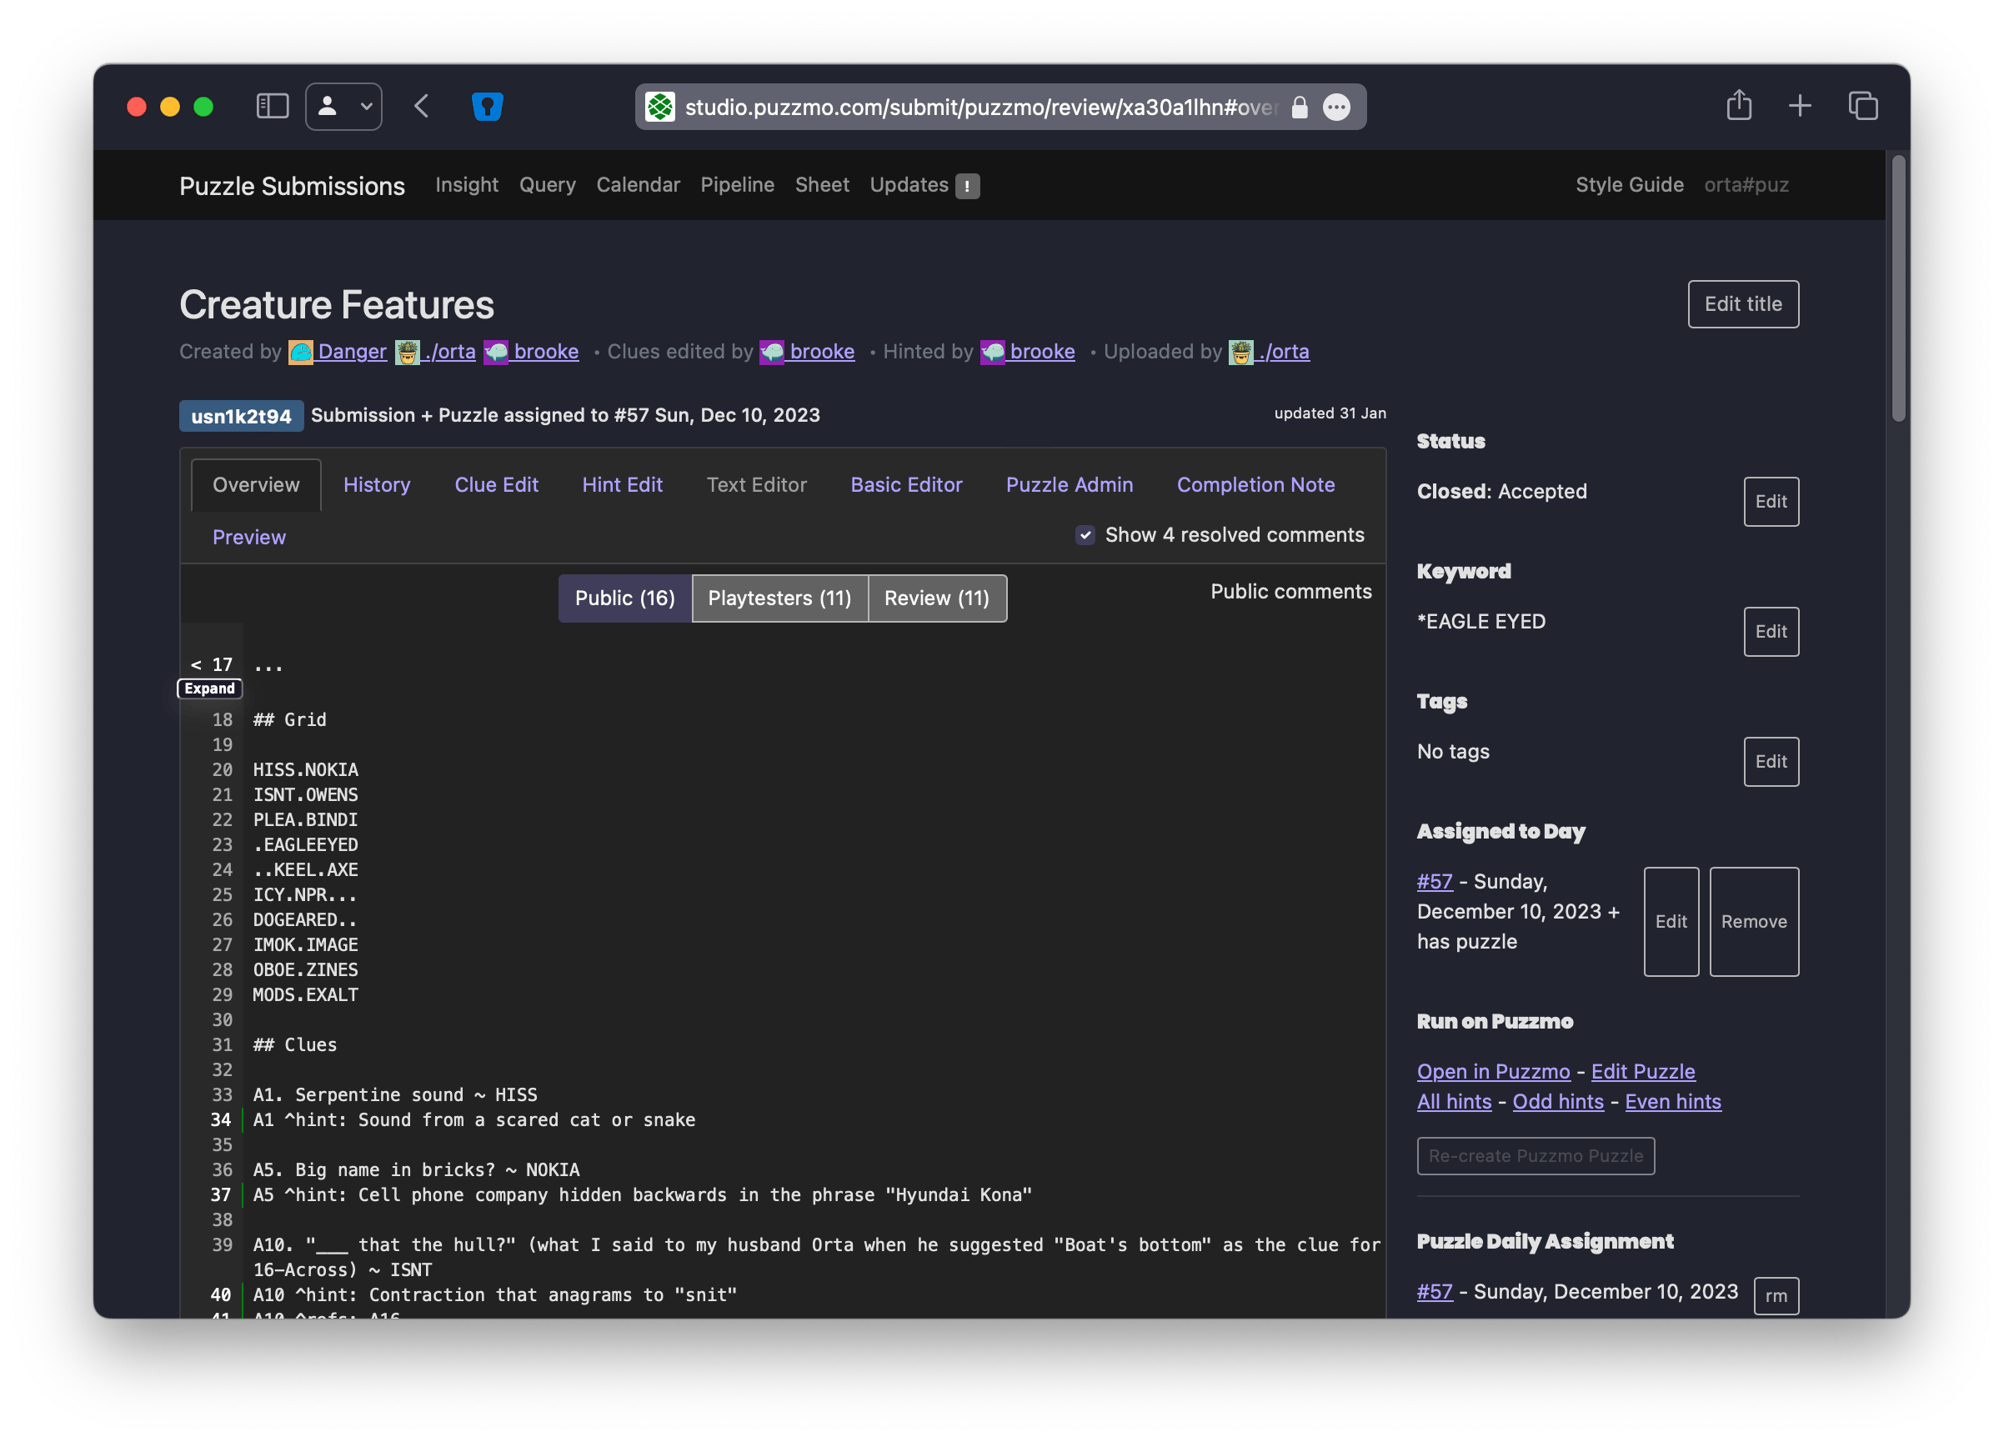The width and height of the screenshot is (2004, 1442).
Task: Open a new tab with plus icon
Action: click(x=1800, y=107)
